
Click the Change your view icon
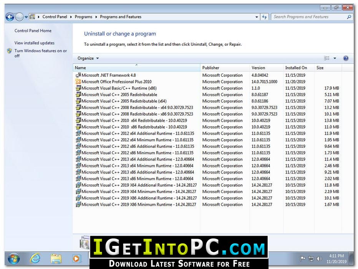[327, 58]
